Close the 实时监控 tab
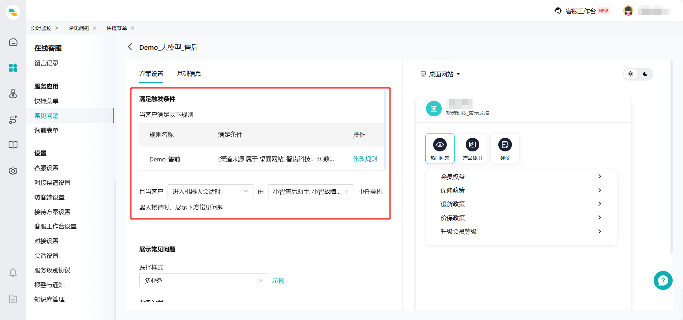683x320 pixels. (x=57, y=28)
